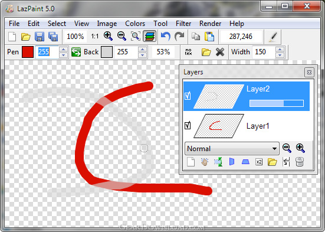Close the Layers panel
The image size is (325, 232).
click(309, 72)
